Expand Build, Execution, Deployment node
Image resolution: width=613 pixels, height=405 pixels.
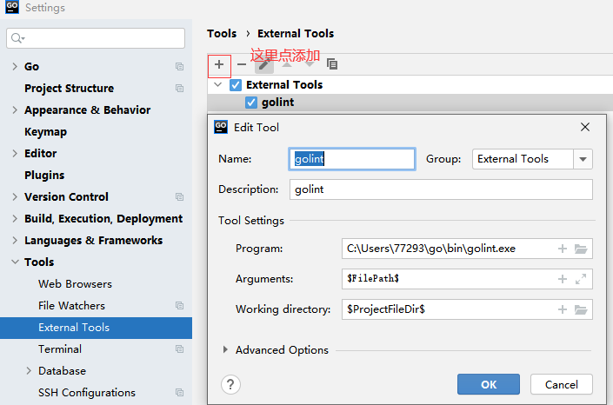(15, 218)
